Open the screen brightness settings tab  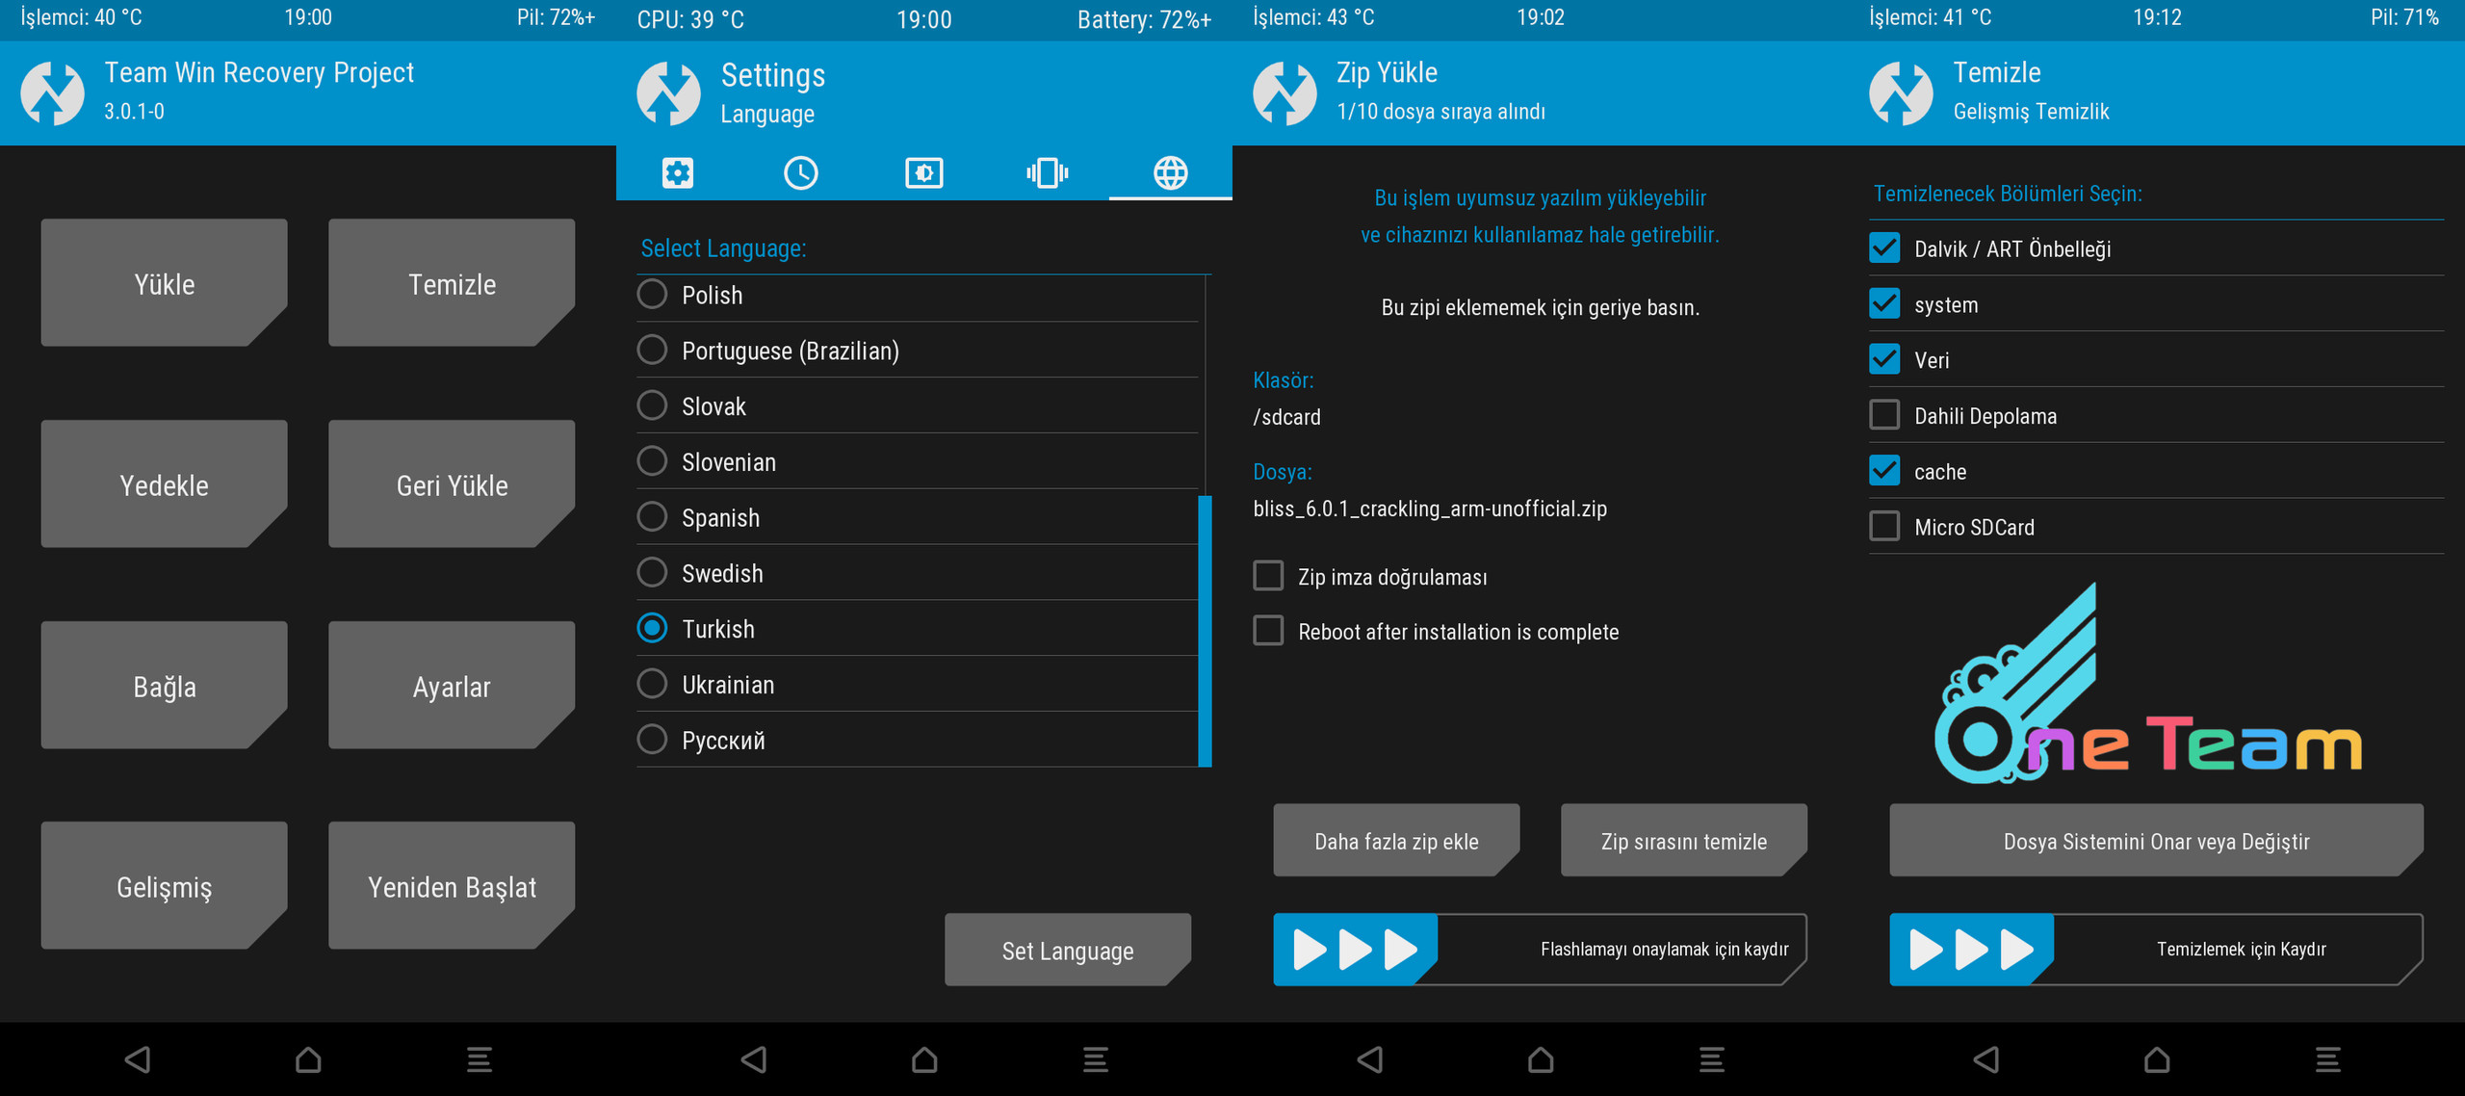click(x=923, y=173)
